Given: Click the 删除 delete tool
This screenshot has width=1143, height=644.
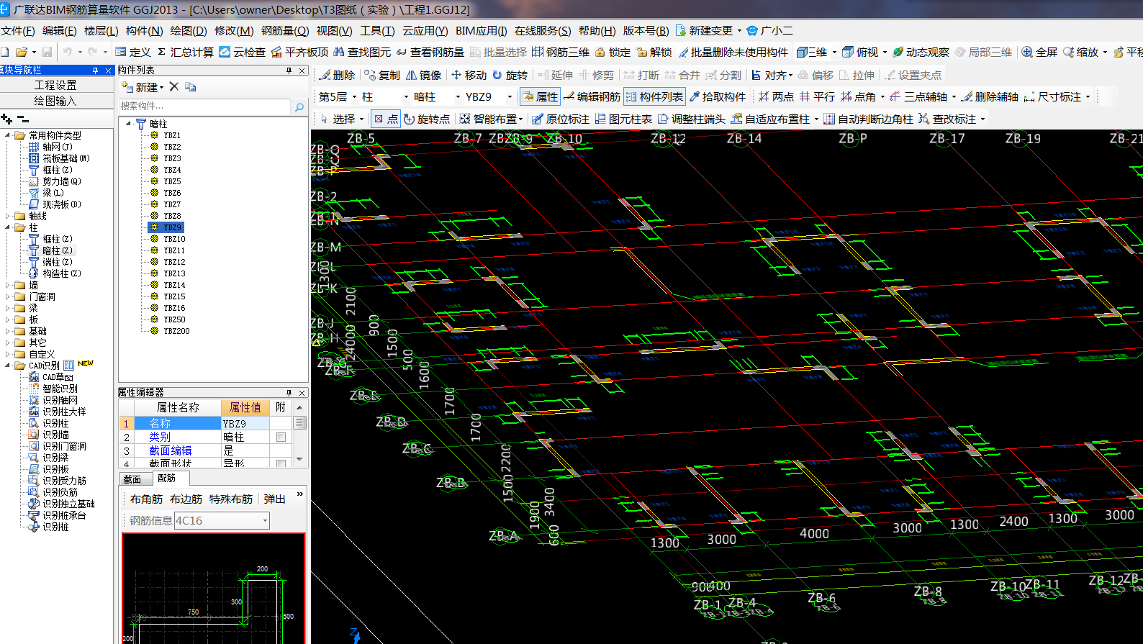Looking at the screenshot, I should tap(337, 75).
